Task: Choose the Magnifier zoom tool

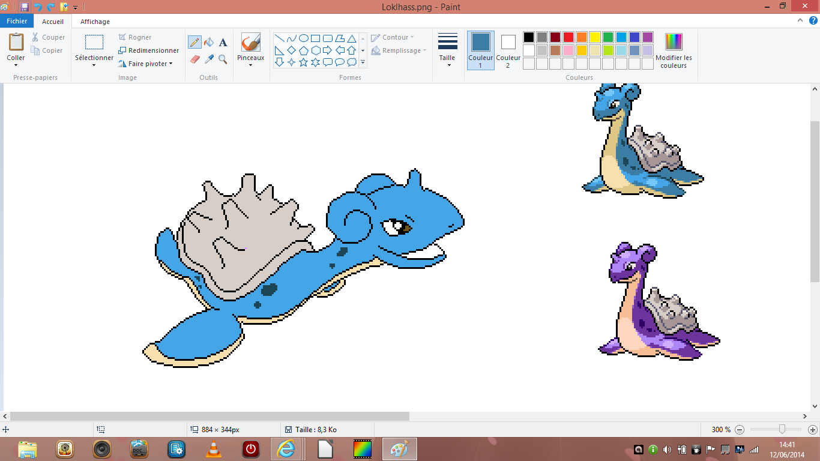Action: point(223,59)
